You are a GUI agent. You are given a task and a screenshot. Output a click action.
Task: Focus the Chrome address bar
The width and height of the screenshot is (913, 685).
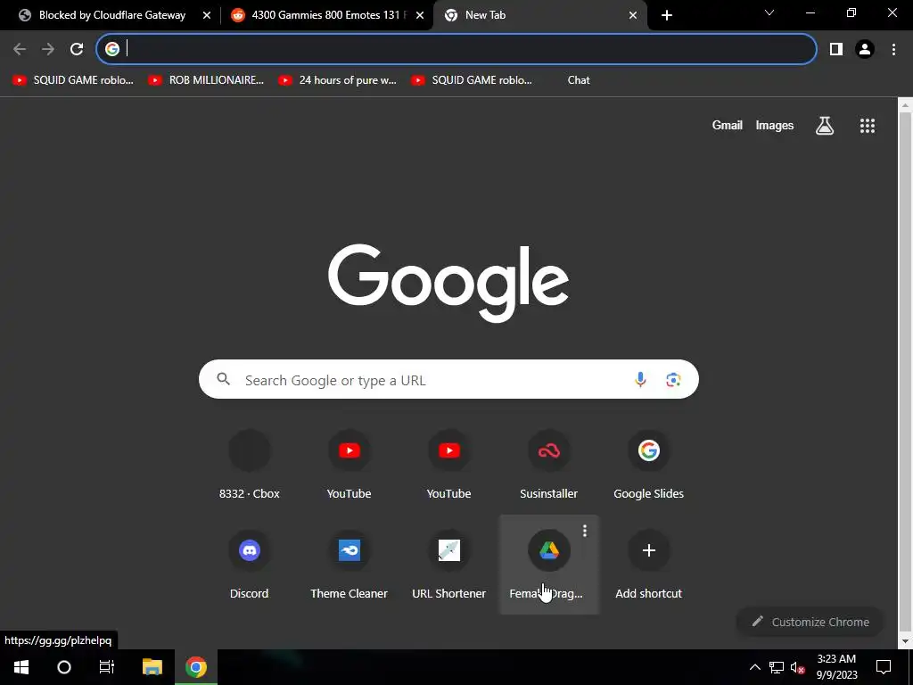tap(456, 49)
